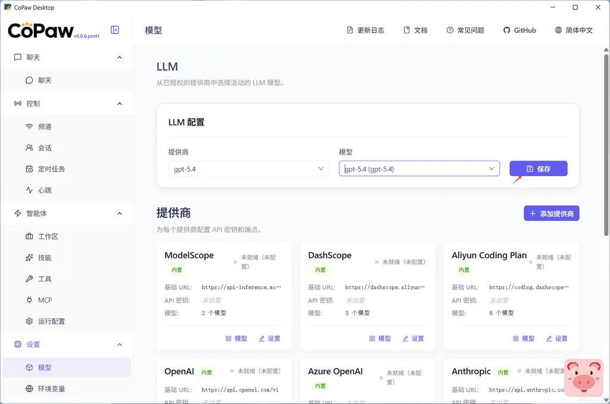This screenshot has width=610, height=404.
Task: Click the vertical scrollbar thumb
Action: [606, 145]
